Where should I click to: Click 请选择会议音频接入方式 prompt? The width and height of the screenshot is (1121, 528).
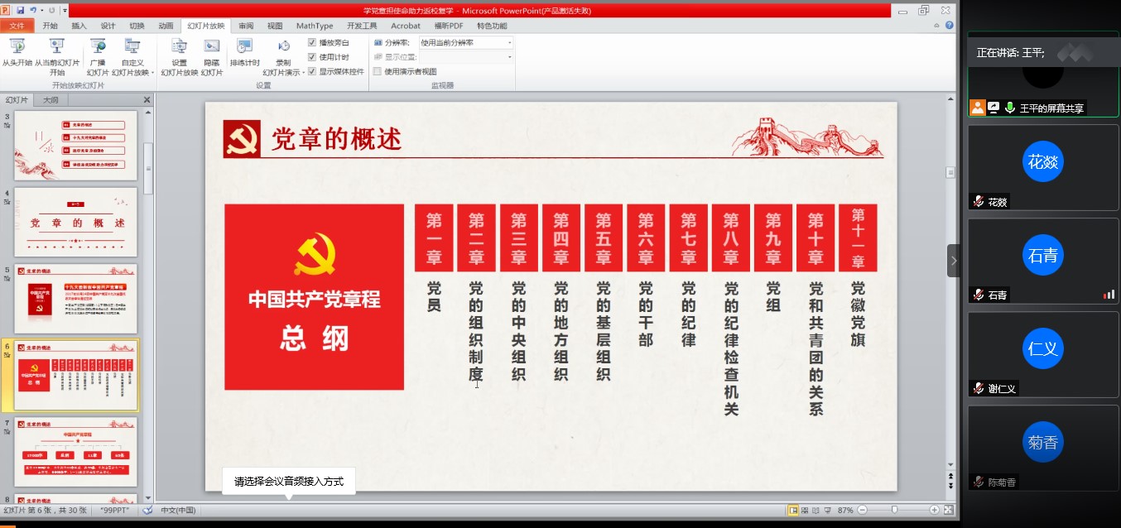pyautogui.click(x=288, y=481)
